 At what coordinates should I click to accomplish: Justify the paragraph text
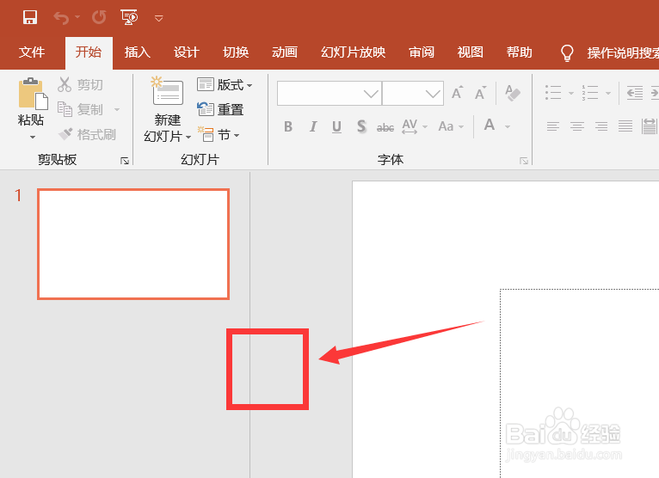click(625, 126)
